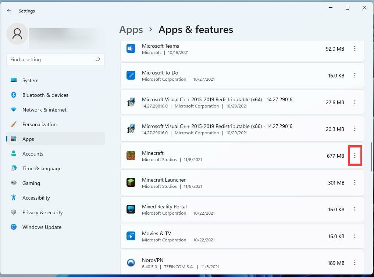374x277 pixels.
Task: Click the Gaming controller icon
Action: click(x=14, y=183)
